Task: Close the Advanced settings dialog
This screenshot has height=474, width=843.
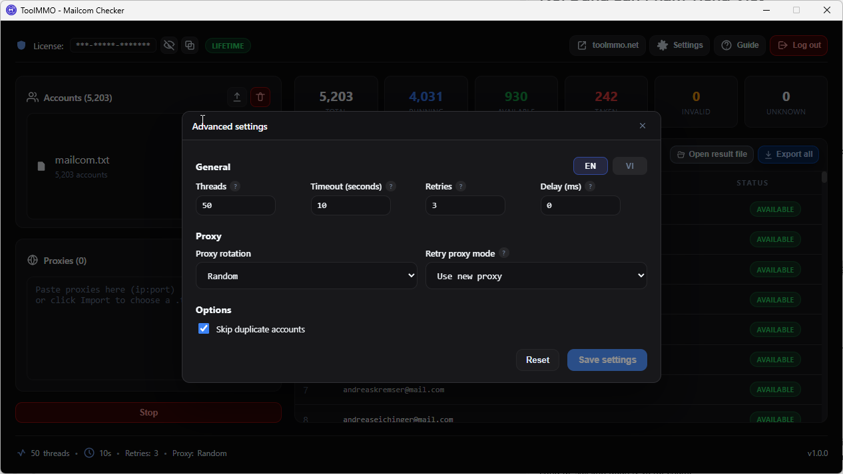Action: click(643, 126)
